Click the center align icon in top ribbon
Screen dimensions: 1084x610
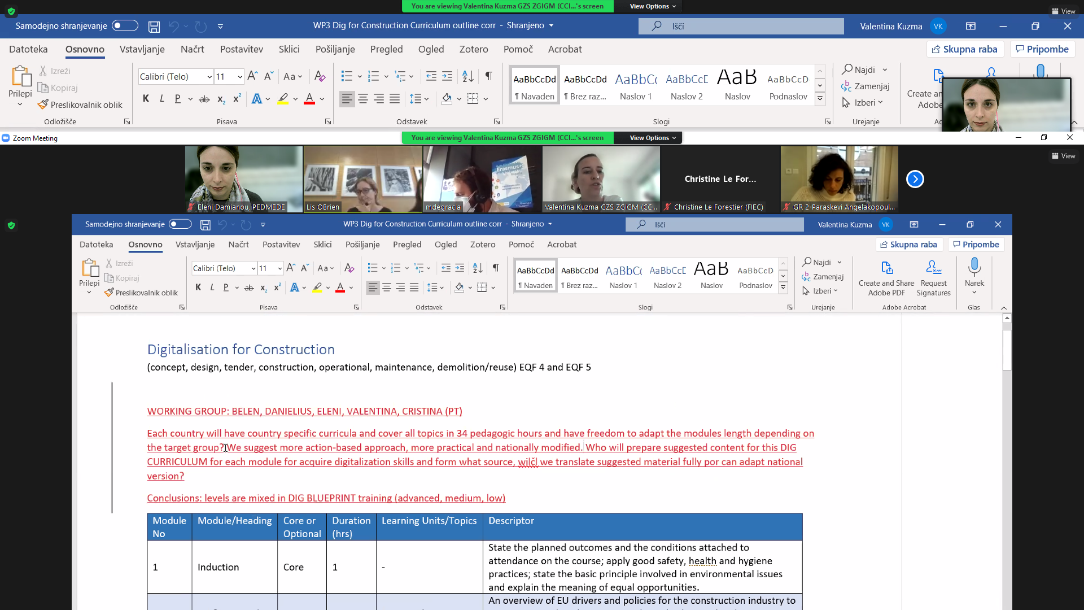(x=363, y=99)
